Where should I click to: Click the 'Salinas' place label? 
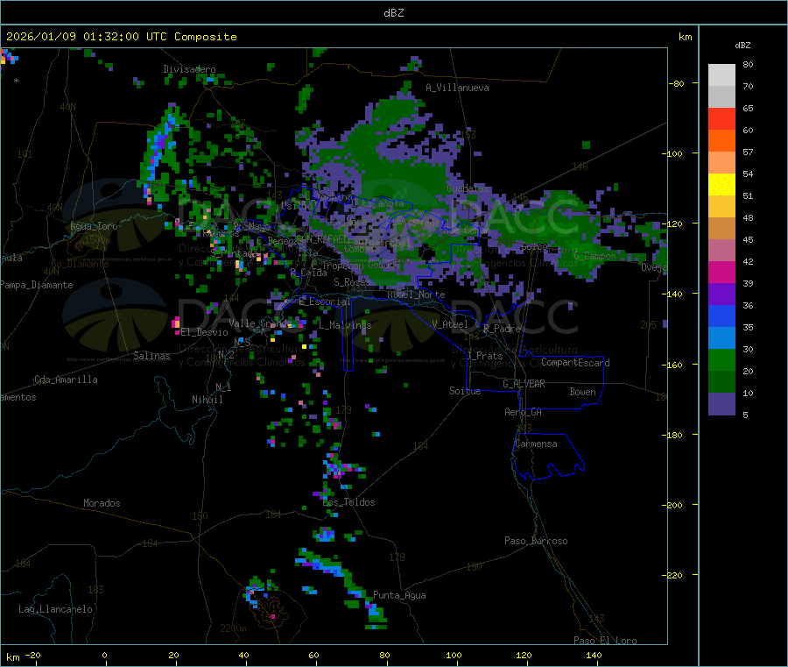click(151, 356)
